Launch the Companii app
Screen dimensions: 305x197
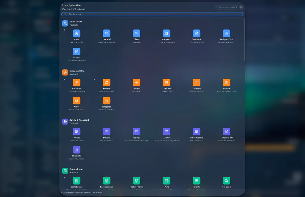(166, 33)
